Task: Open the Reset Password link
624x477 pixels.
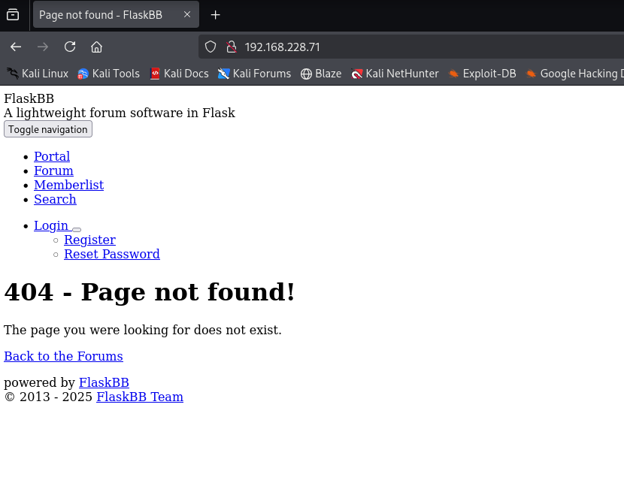Action: coord(111,254)
